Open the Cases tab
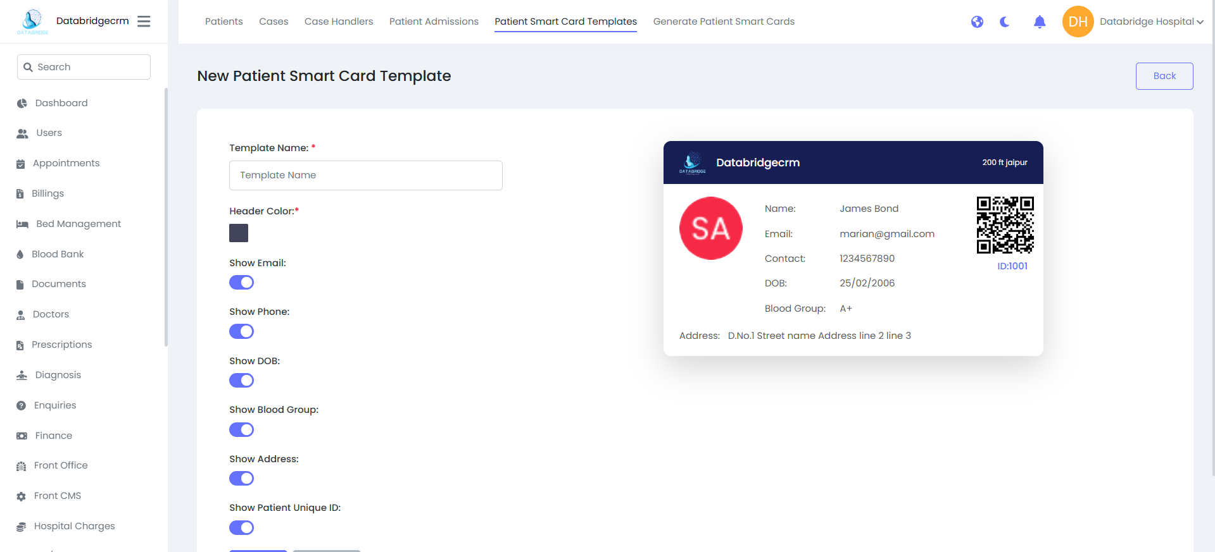The height and width of the screenshot is (552, 1215). pos(274,21)
